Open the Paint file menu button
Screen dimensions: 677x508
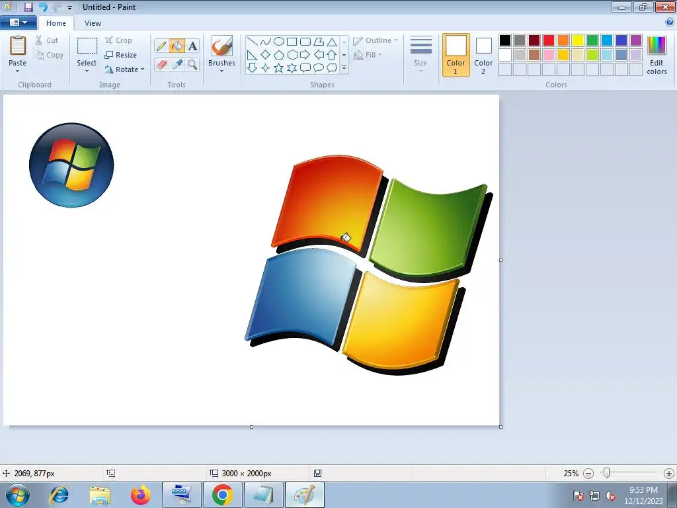(18, 22)
